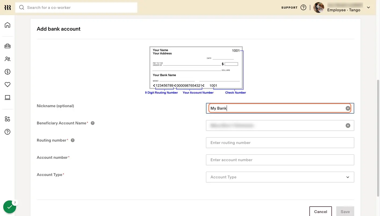380x216 pixels.
Task: Show Routing number help tooltip
Action: point(73,140)
